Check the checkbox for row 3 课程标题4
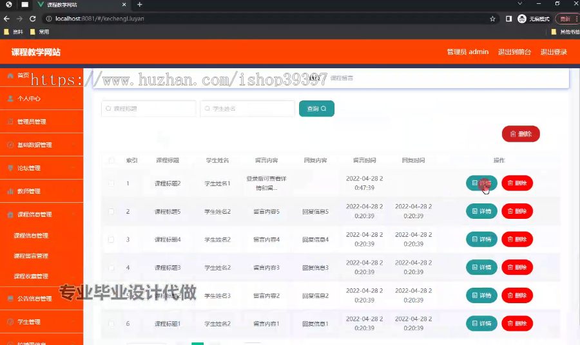Screen dimensions: 580x345 coord(111,239)
